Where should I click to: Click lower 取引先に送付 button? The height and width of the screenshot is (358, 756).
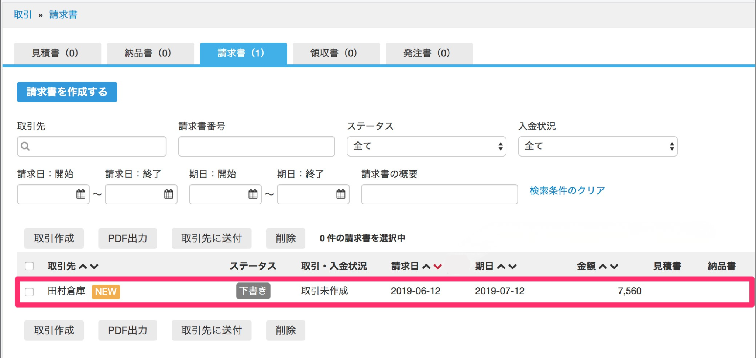212,330
